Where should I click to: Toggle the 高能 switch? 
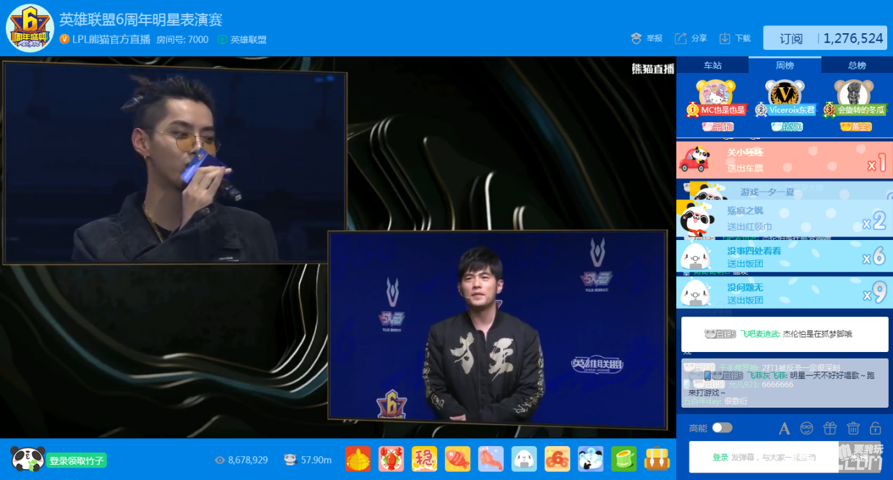click(x=722, y=428)
